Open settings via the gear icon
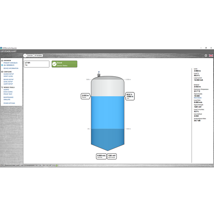 206,56
